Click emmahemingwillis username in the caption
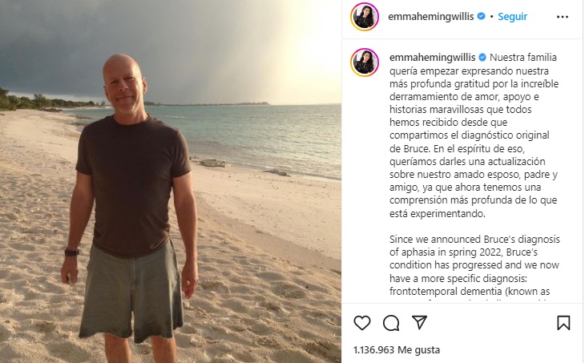The image size is (585, 363). pos(433,58)
